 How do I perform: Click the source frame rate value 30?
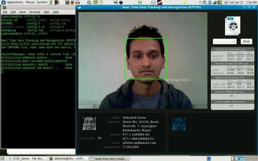tap(231, 96)
